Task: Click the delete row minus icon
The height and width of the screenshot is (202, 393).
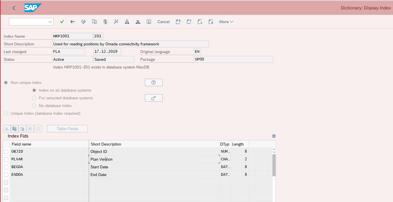Action: click(x=38, y=129)
